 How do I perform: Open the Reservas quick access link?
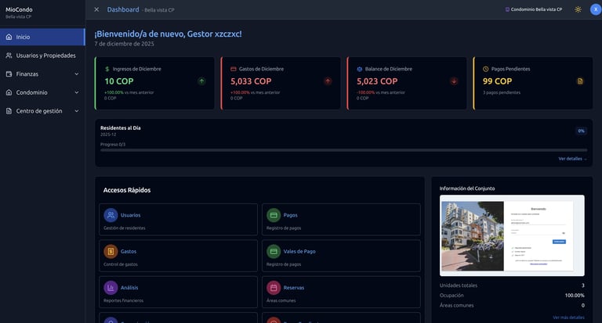[x=341, y=292]
